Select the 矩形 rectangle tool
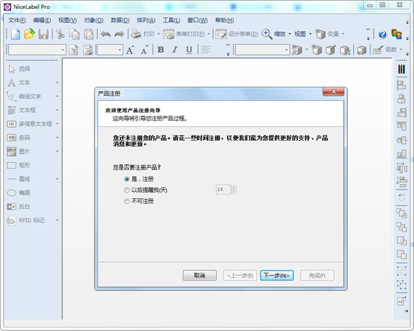Image resolution: width=414 pixels, height=331 pixels. pos(19,165)
